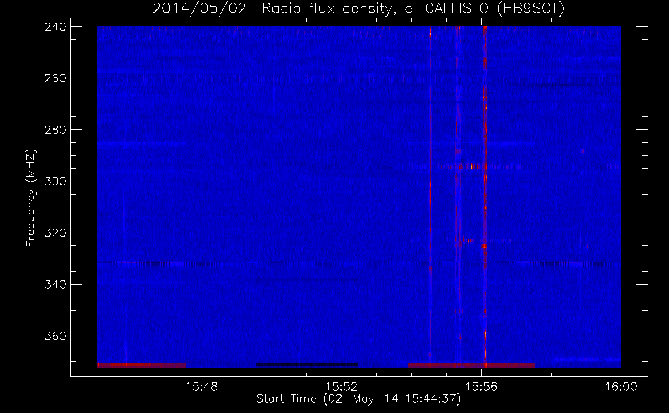Click the 15:52 time tick label
The image size is (669, 413).
pyautogui.click(x=342, y=387)
